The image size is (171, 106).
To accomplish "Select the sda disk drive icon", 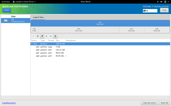I will pos(6,20).
